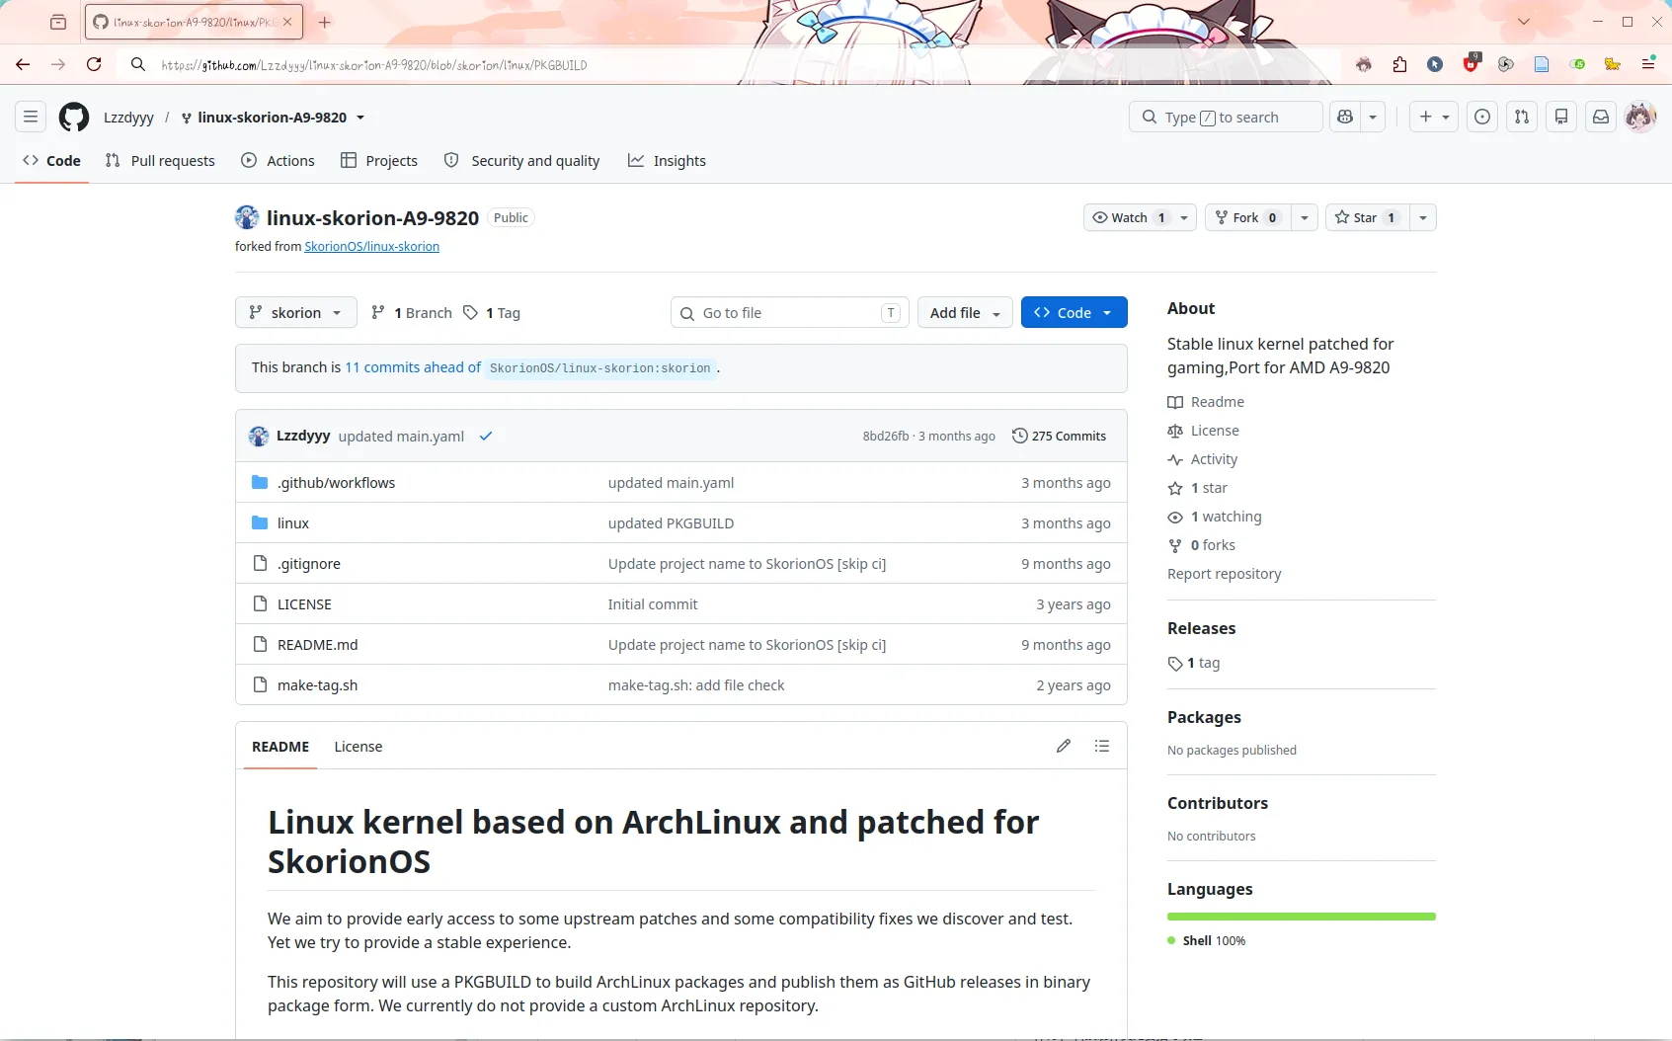Open Copilot chat icon in GitHub header
Screen dimensions: 1672x1041
click(x=1345, y=117)
